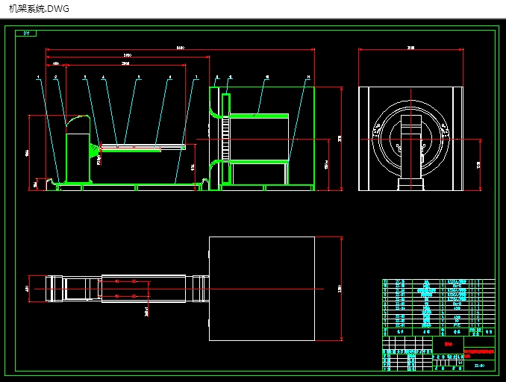Viewport: 506px width, 382px height.
Task: Click the large rectangle in the top plan view
Action: pyautogui.click(x=262, y=289)
